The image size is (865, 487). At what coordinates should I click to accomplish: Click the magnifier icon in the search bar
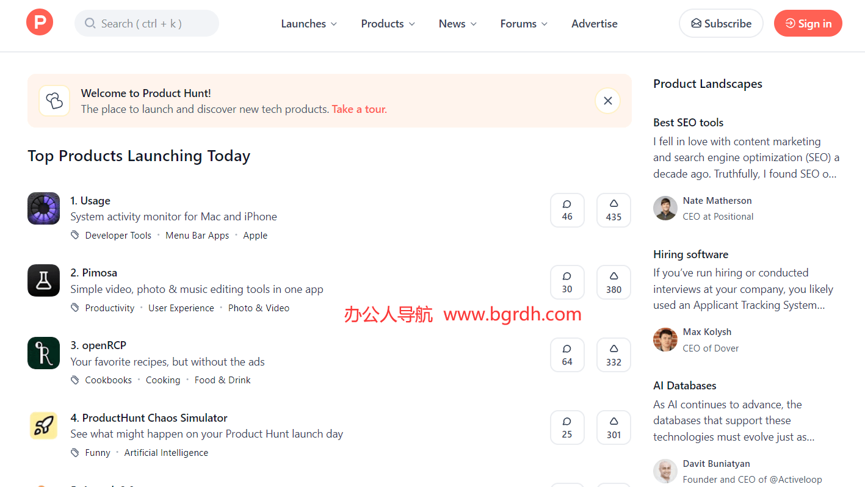click(x=90, y=23)
